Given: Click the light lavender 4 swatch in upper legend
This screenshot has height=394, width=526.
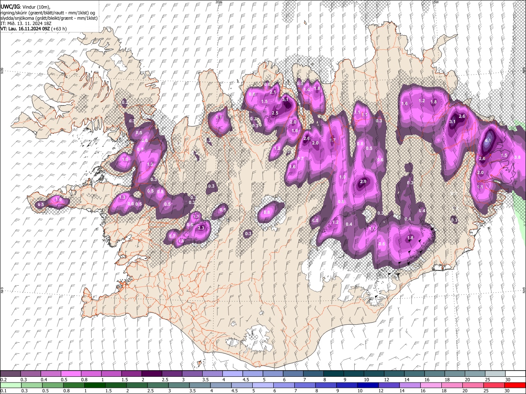Looking at the screenshot, I should [x=233, y=374].
